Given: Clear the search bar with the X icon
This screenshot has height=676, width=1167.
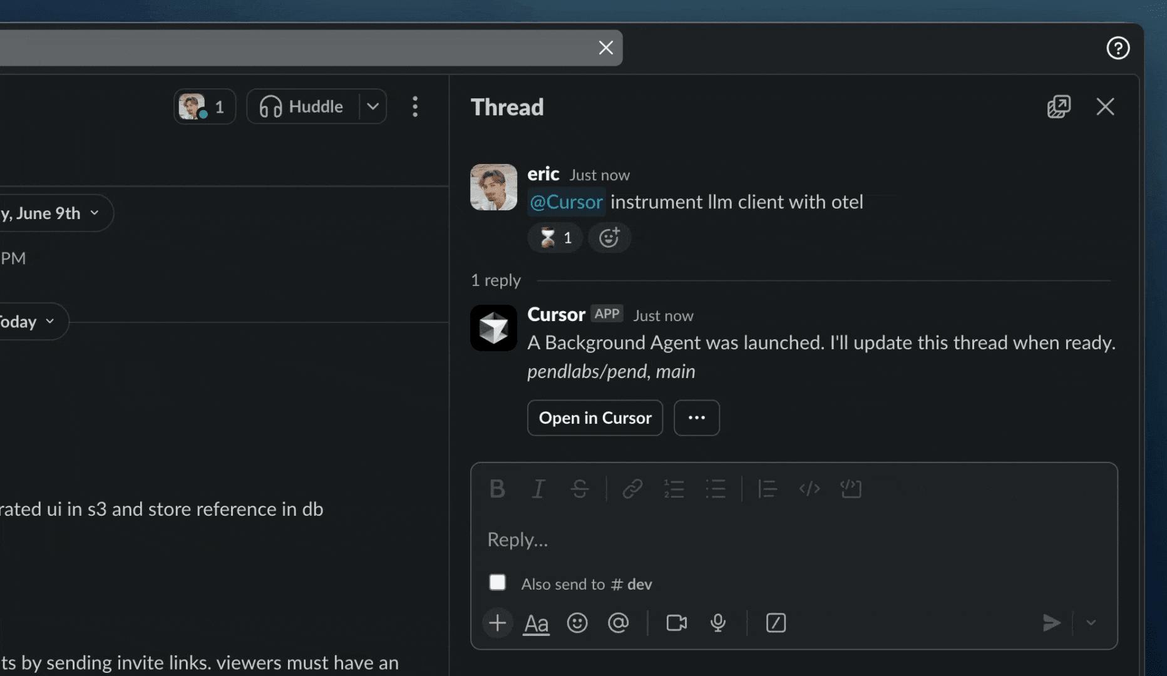Looking at the screenshot, I should [605, 48].
